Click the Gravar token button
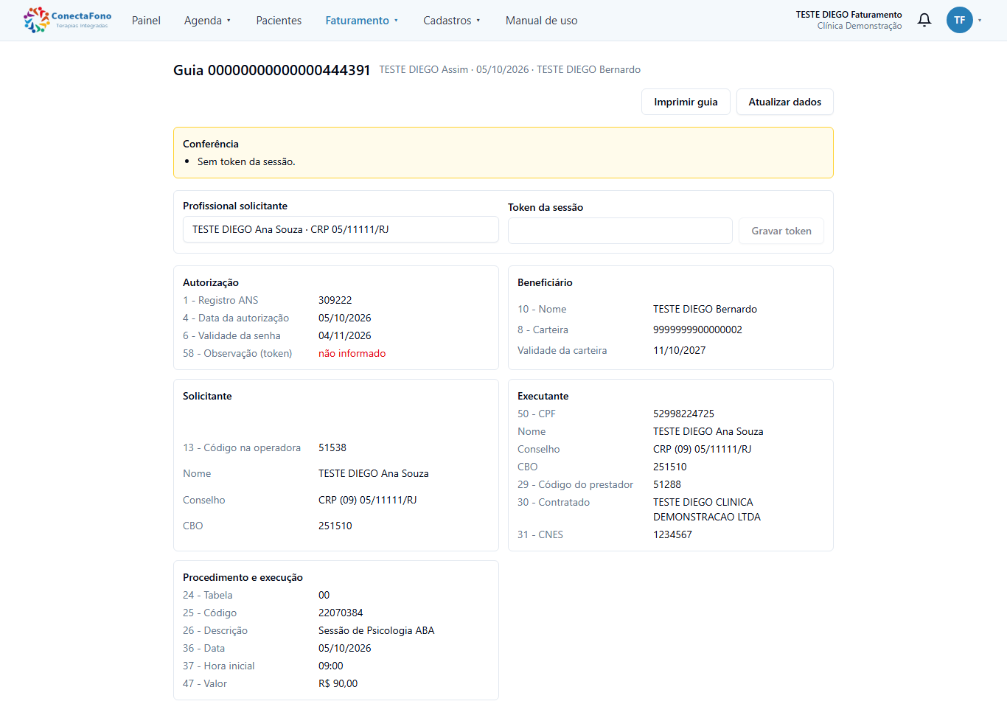 click(x=781, y=231)
